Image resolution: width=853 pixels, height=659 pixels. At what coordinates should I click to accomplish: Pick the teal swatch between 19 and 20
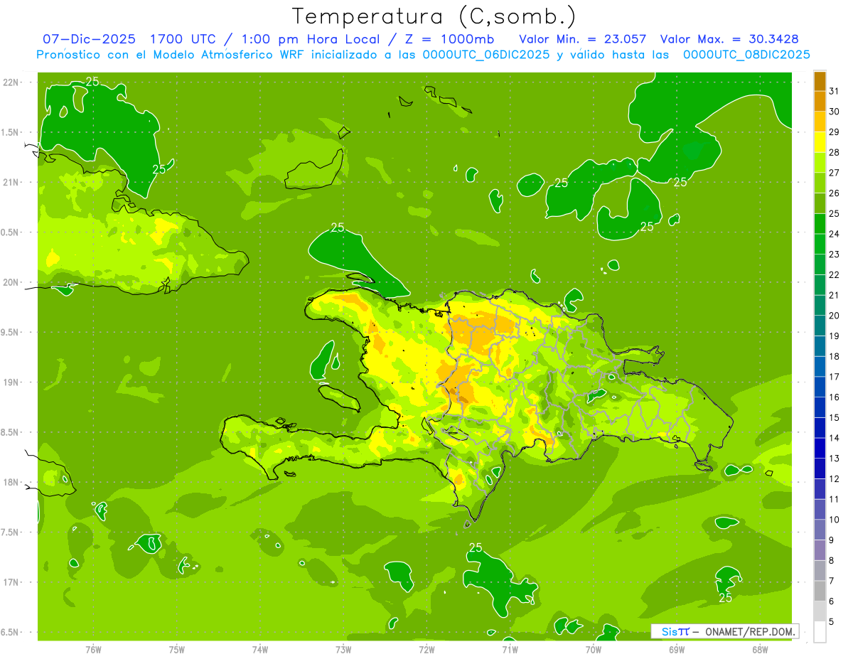[820, 326]
